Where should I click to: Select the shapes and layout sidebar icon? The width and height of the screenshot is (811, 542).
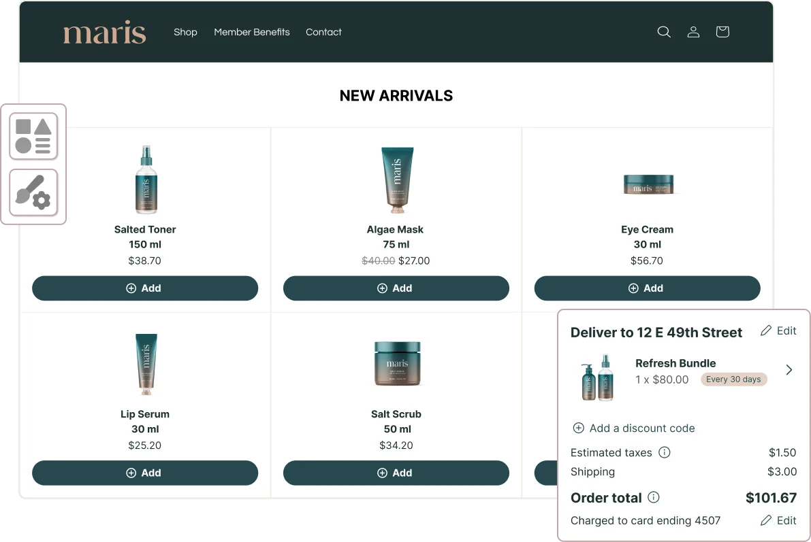(33, 135)
